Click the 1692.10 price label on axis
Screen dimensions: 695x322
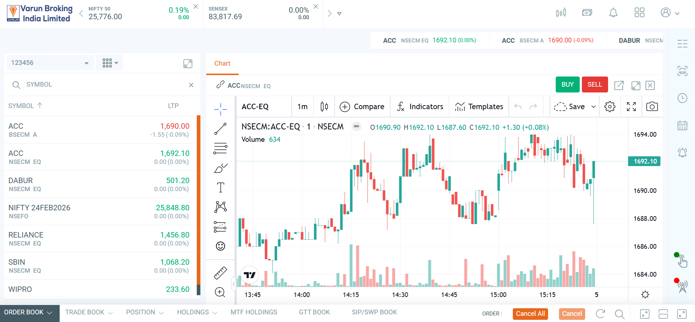(645, 161)
